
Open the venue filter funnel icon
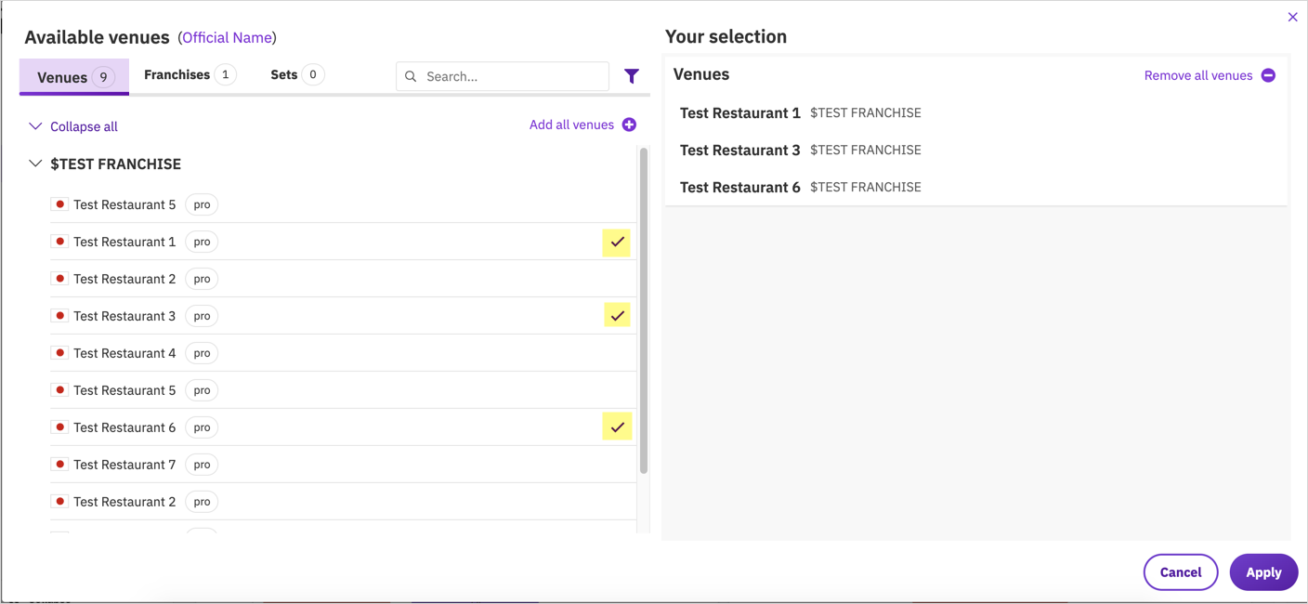pyautogui.click(x=632, y=76)
